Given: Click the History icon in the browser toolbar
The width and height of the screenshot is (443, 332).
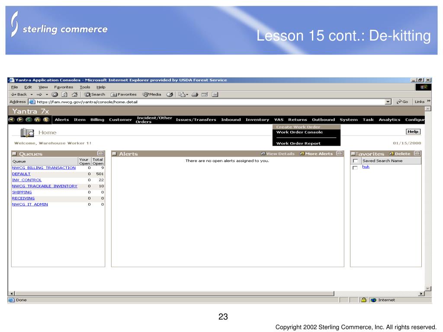Looking at the screenshot, I should [170, 95].
